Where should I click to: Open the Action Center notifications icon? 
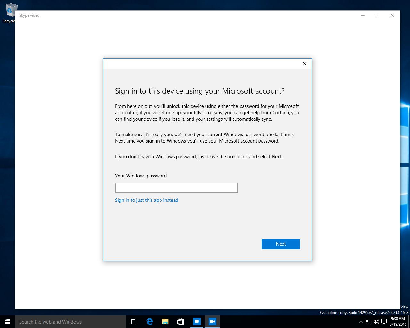pyautogui.click(x=384, y=322)
